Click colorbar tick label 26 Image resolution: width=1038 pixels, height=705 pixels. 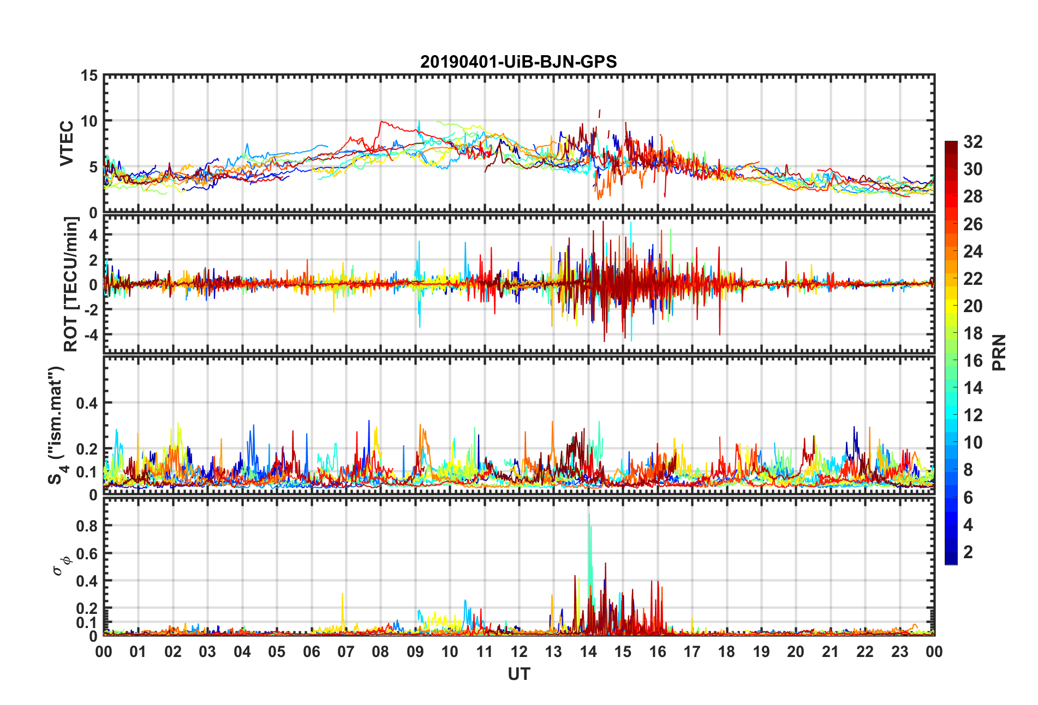(973, 224)
